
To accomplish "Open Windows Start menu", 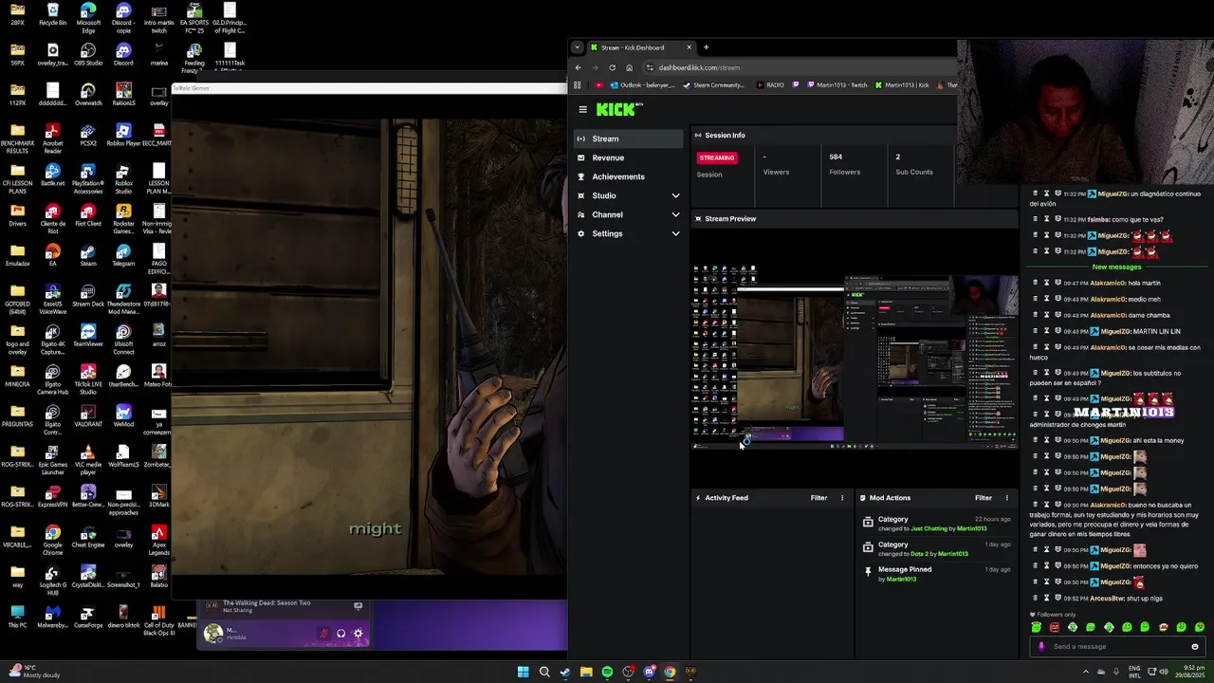I will [x=523, y=672].
